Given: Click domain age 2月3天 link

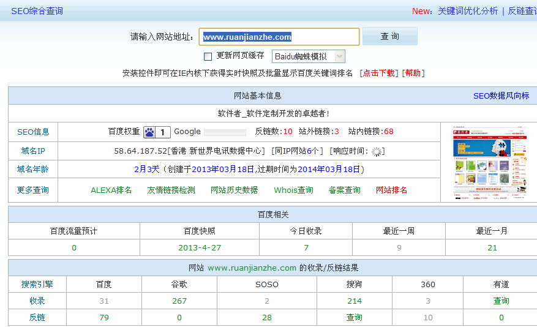Looking at the screenshot, I should [147, 169].
